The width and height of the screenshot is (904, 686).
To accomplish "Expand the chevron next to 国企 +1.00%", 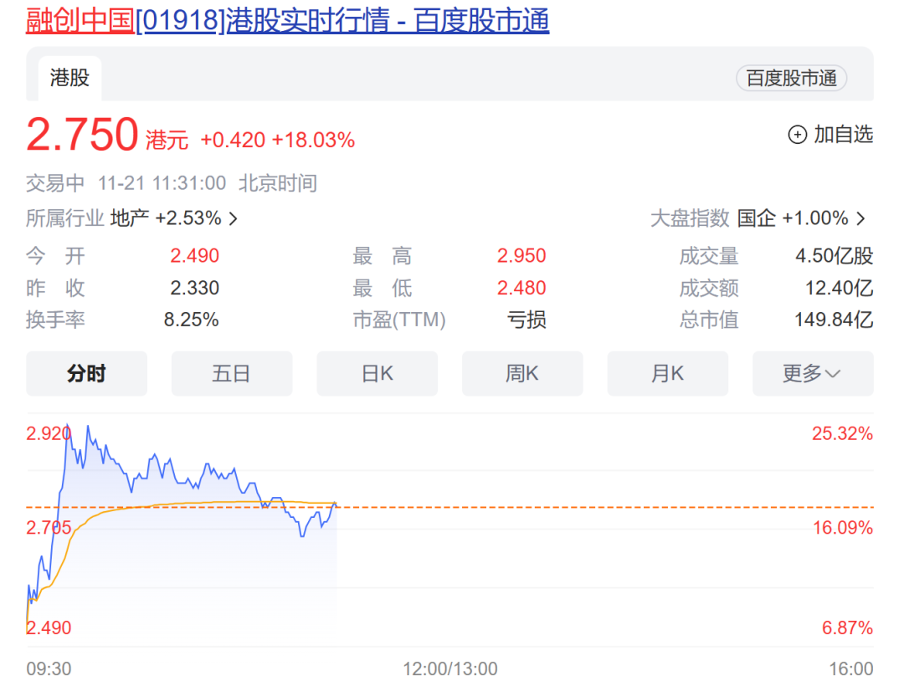I will (860, 219).
